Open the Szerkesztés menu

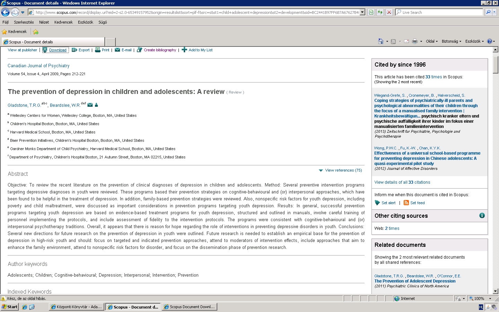coord(24,22)
